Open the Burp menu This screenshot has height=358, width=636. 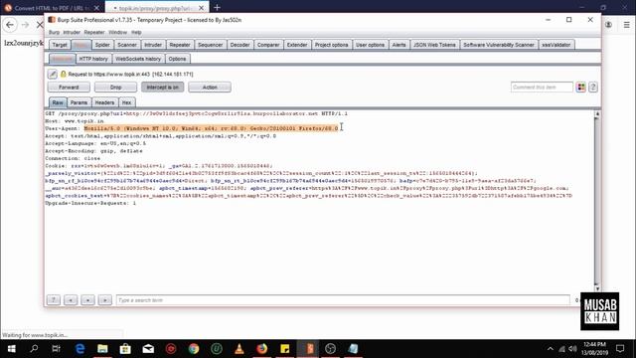(x=54, y=32)
